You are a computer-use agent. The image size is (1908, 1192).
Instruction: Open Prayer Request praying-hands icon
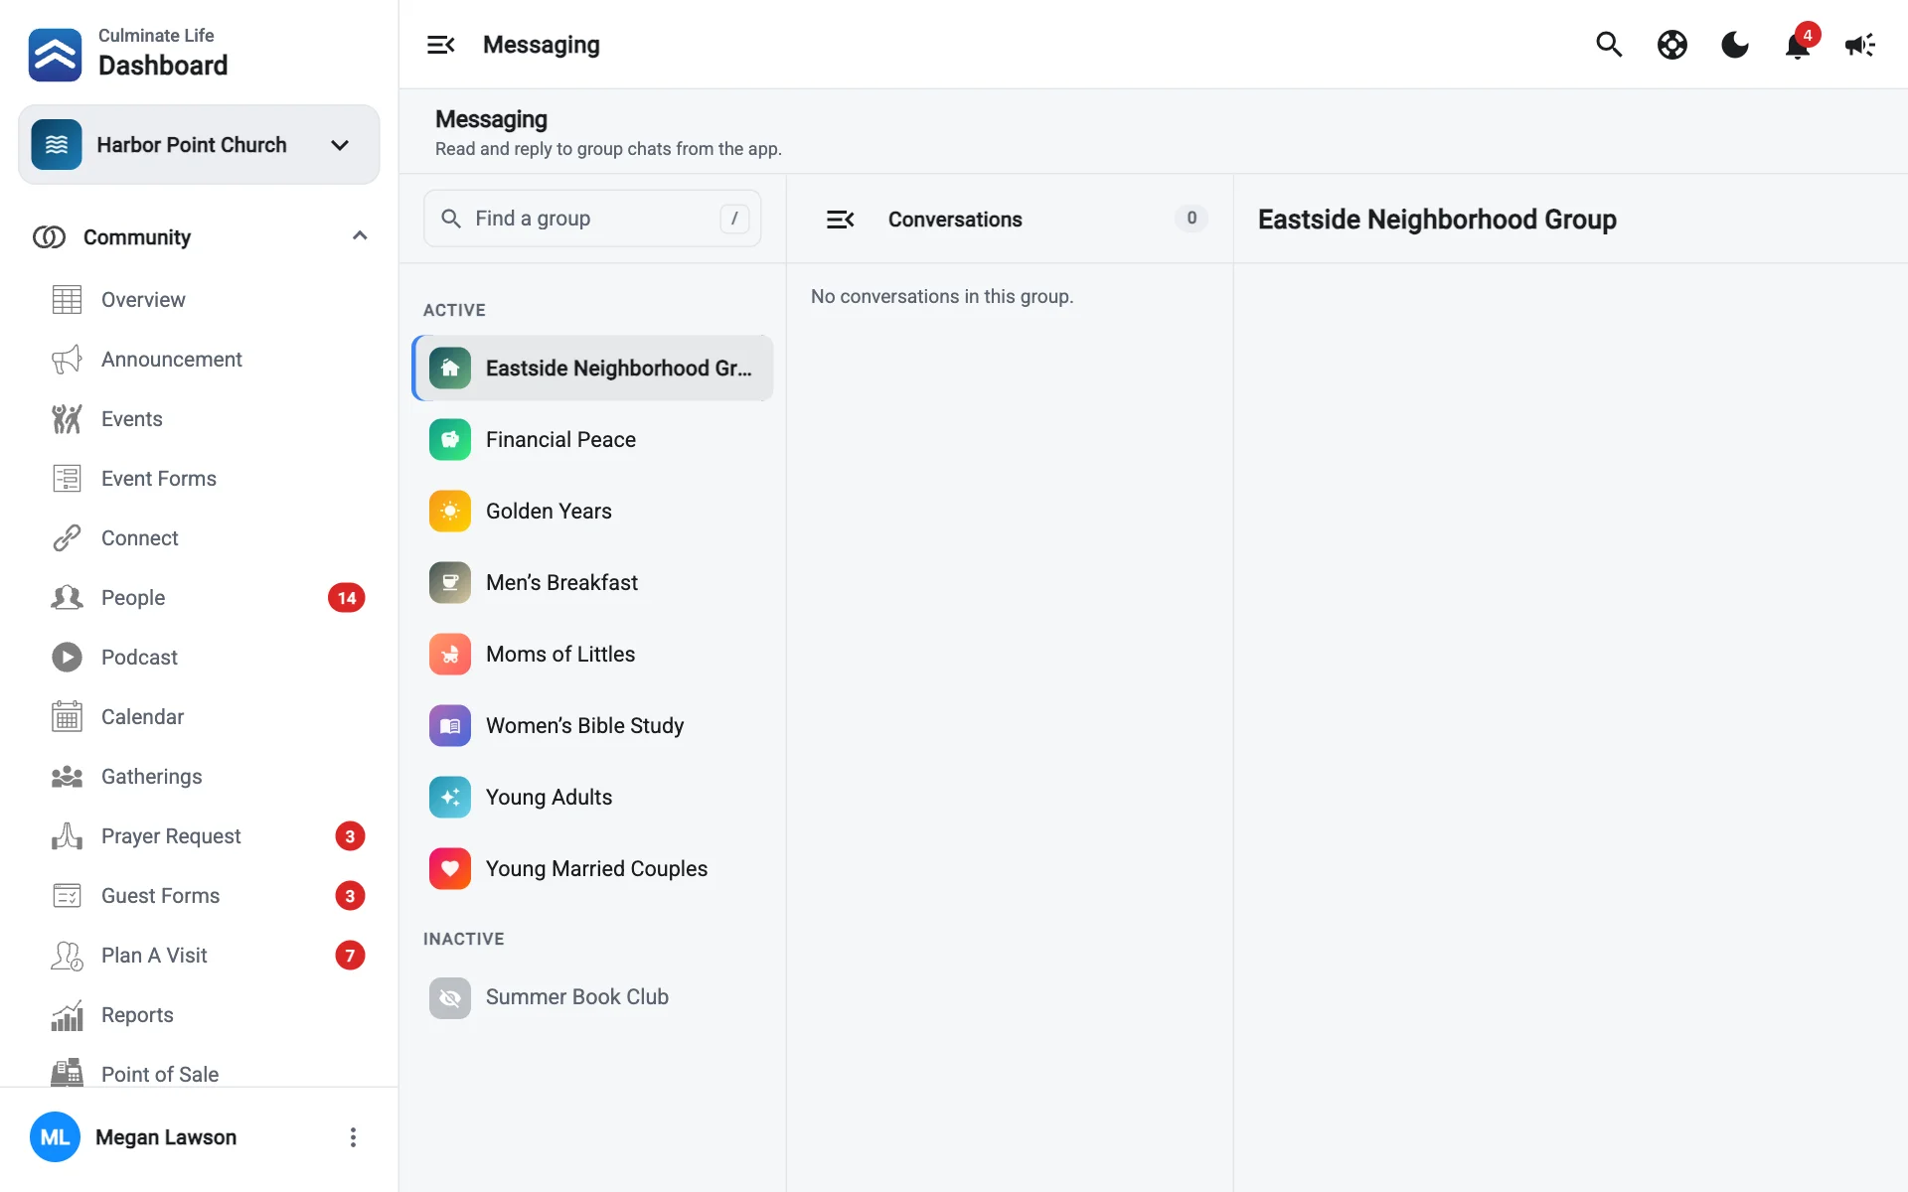[x=67, y=836]
